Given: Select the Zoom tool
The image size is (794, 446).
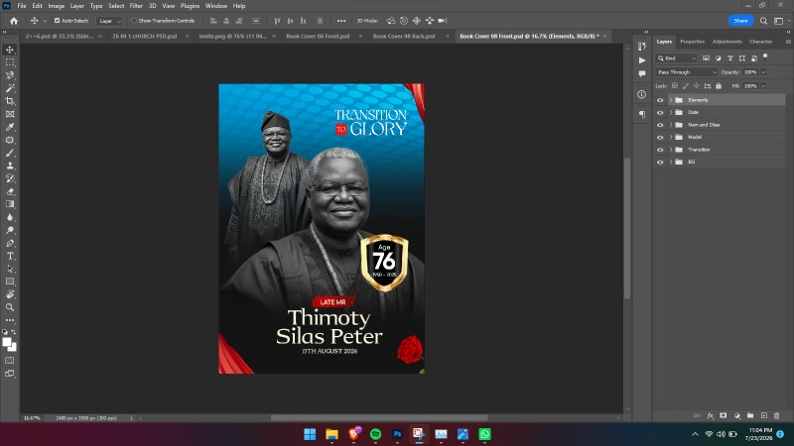Looking at the screenshot, I should 10,307.
